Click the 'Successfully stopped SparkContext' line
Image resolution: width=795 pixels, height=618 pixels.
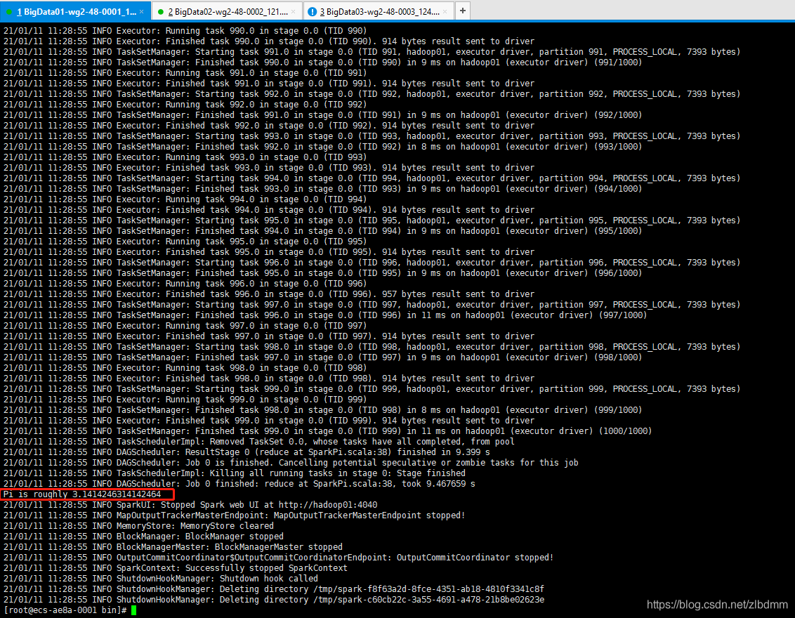176,568
